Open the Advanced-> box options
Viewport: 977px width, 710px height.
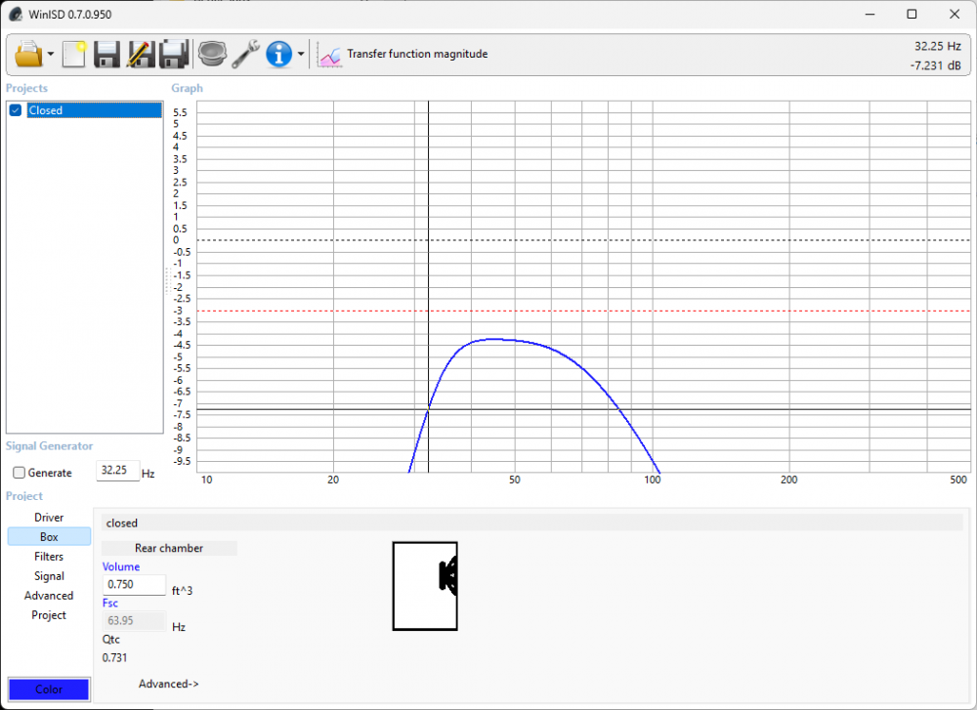point(168,684)
